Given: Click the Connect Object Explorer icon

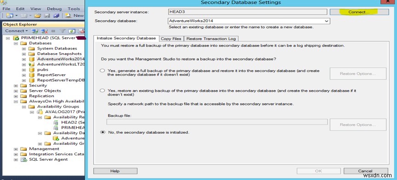Looking at the screenshot, I should (x=34, y=31).
